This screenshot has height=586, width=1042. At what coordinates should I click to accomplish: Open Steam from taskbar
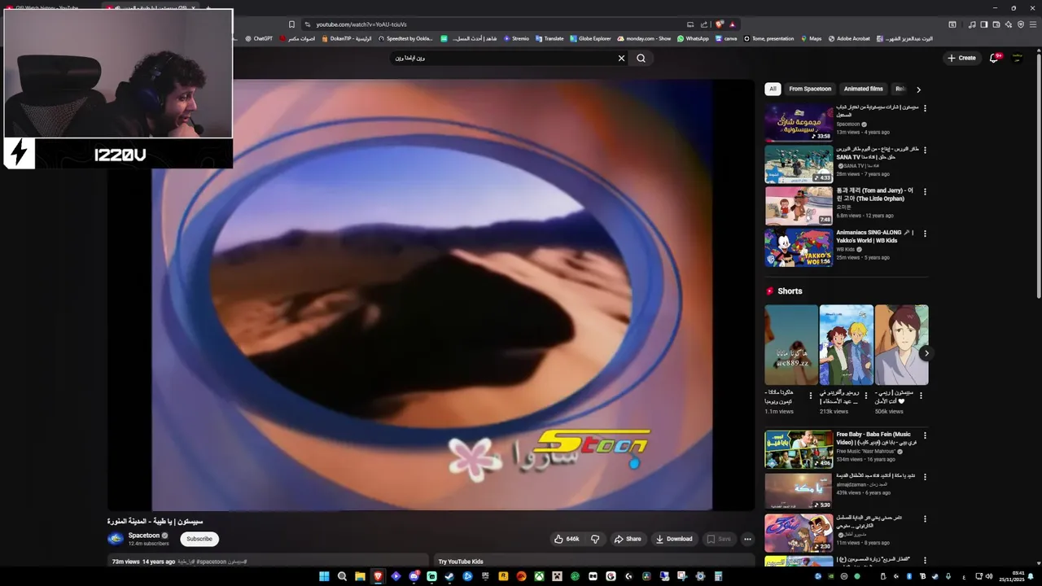[x=449, y=576]
